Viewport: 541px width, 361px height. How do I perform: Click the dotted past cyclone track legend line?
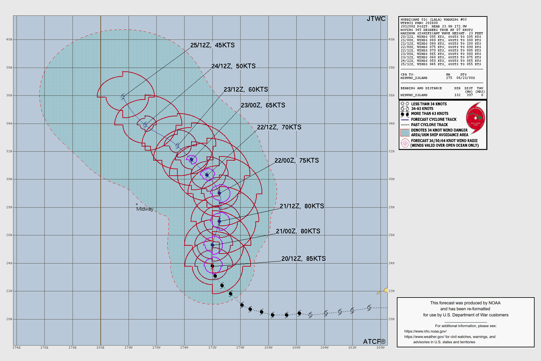(405, 125)
